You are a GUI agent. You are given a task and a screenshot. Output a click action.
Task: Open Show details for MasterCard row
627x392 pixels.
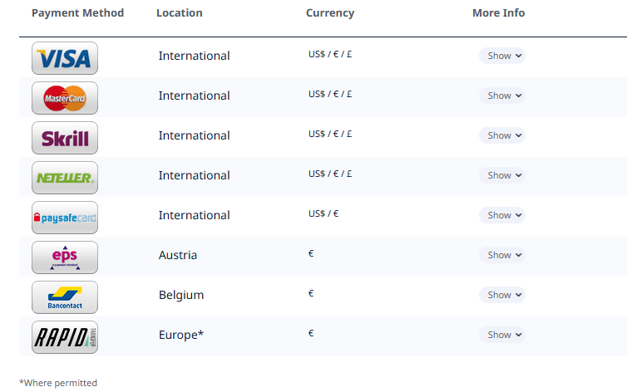coord(502,96)
